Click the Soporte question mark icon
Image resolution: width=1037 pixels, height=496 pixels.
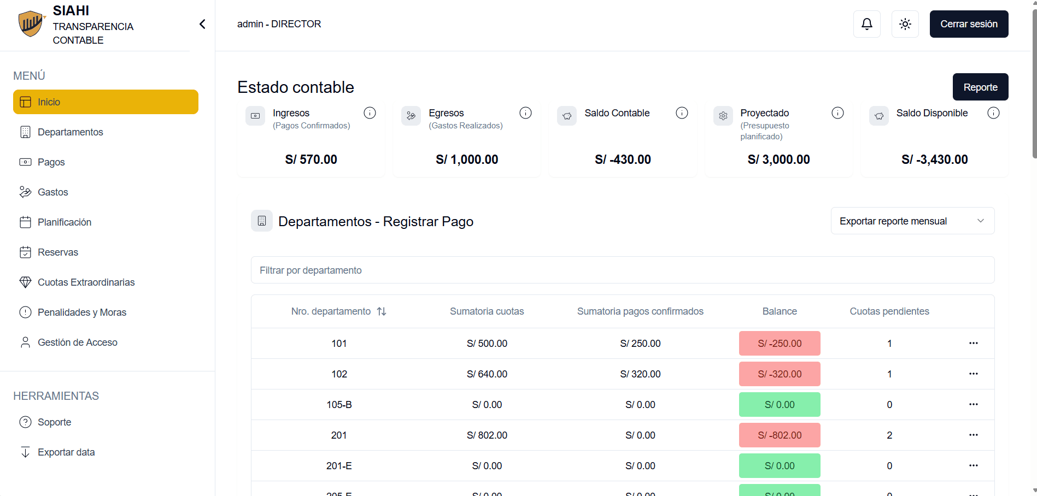(x=25, y=422)
